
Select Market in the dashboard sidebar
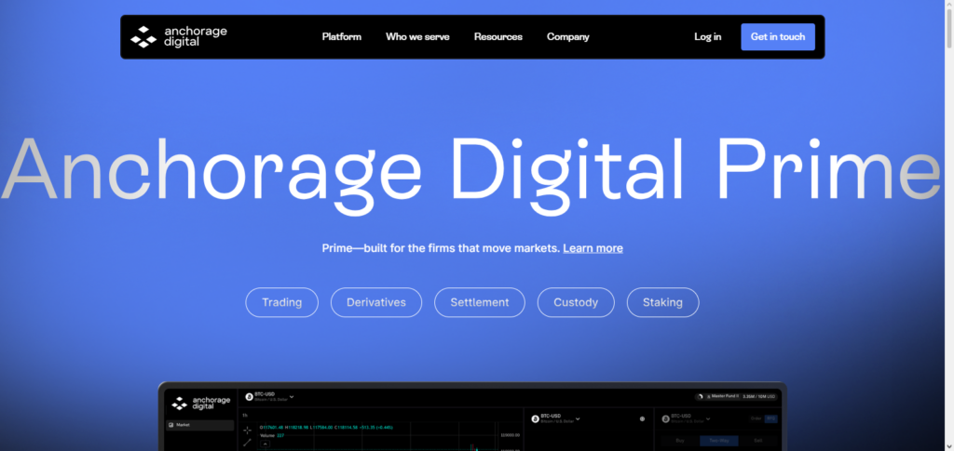point(199,425)
